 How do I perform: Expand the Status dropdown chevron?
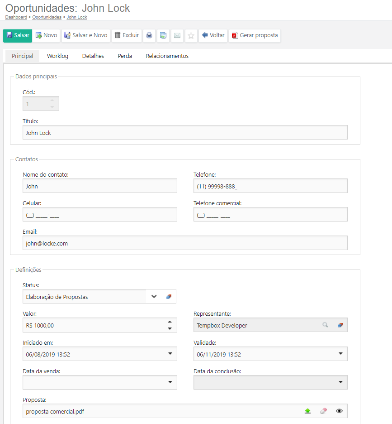[x=154, y=297]
